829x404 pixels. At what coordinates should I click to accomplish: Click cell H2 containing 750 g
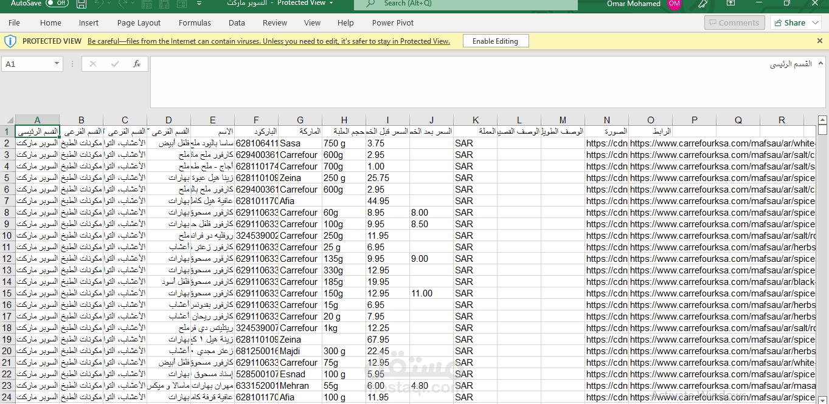pos(344,143)
